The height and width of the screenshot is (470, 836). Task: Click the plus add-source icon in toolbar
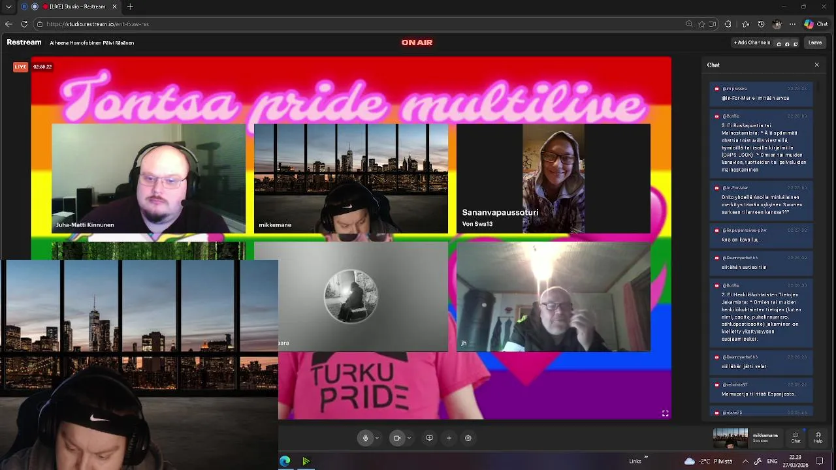click(x=449, y=438)
